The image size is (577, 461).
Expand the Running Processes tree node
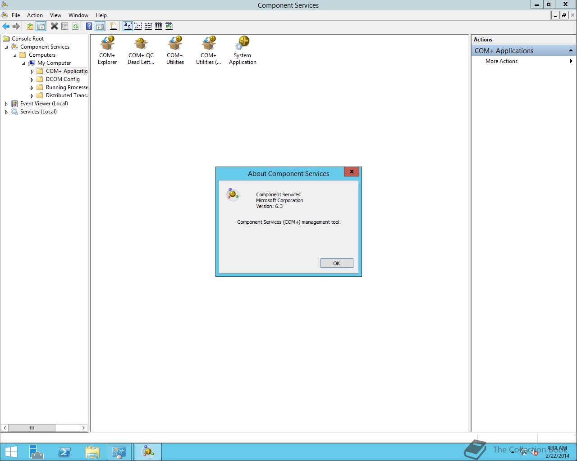click(x=32, y=87)
